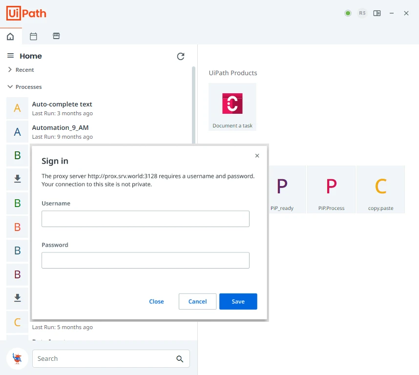Open the Document a task tile
Viewport: 419px width, 375px height.
pyautogui.click(x=232, y=107)
